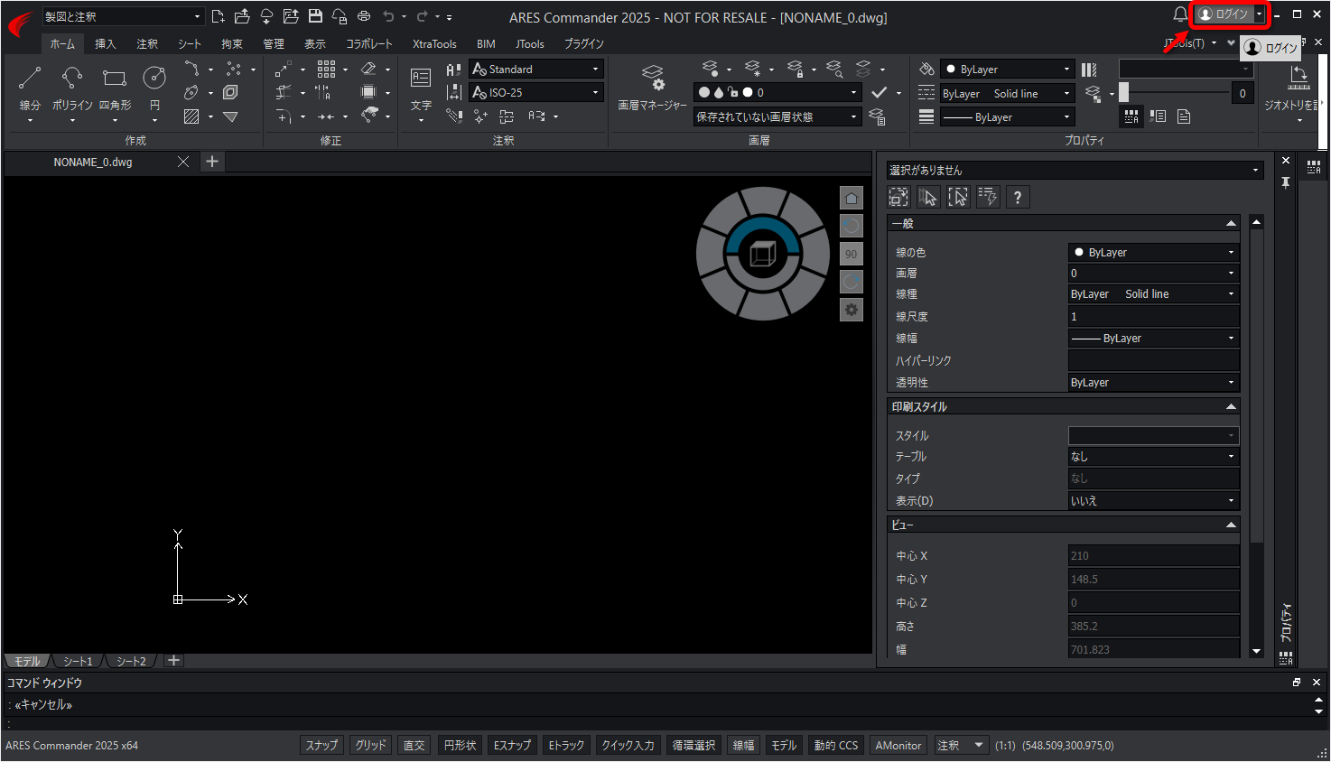
Task: Toggle 線幅 display in status bar
Action: click(x=743, y=745)
